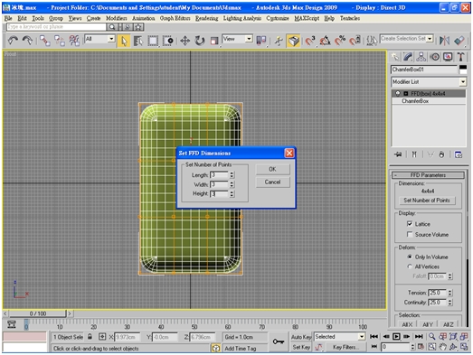Click the object color swatch beside ChamferBox01
The image size is (473, 355).
463,70
